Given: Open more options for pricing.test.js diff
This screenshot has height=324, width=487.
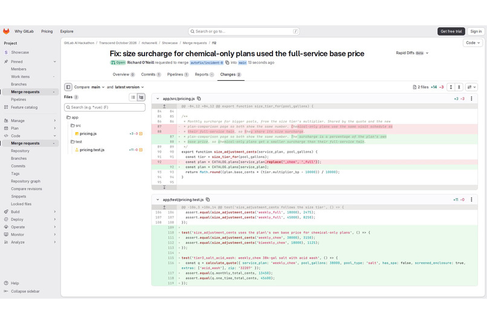Looking at the screenshot, I should [x=471, y=200].
